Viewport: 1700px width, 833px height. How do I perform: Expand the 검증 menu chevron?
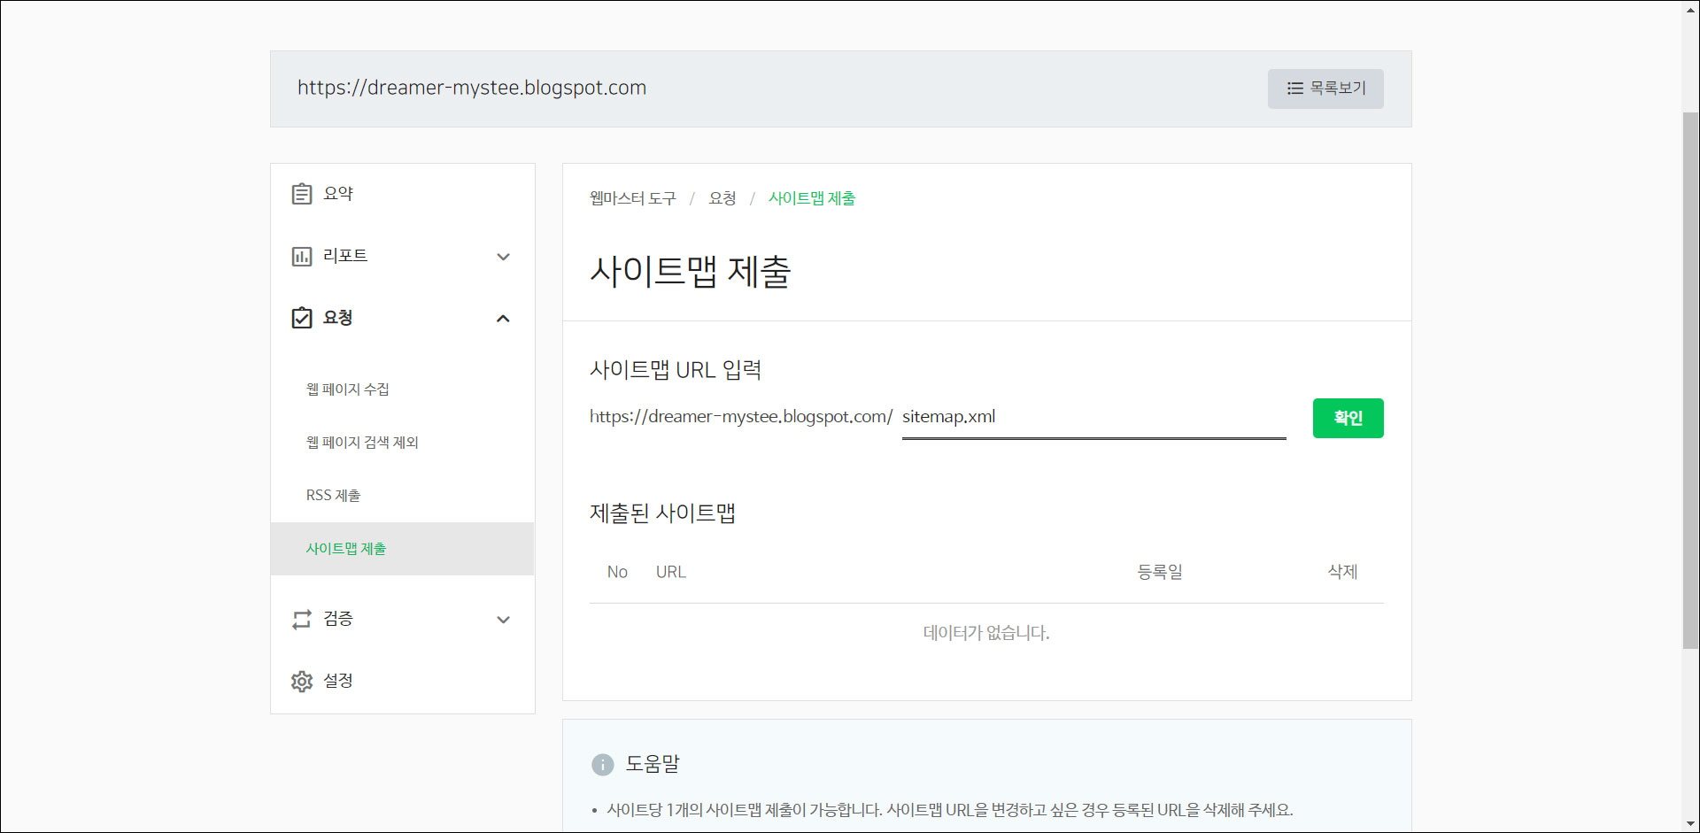click(503, 620)
